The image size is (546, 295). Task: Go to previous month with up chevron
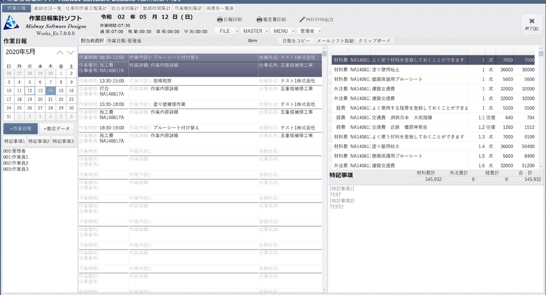point(60,52)
